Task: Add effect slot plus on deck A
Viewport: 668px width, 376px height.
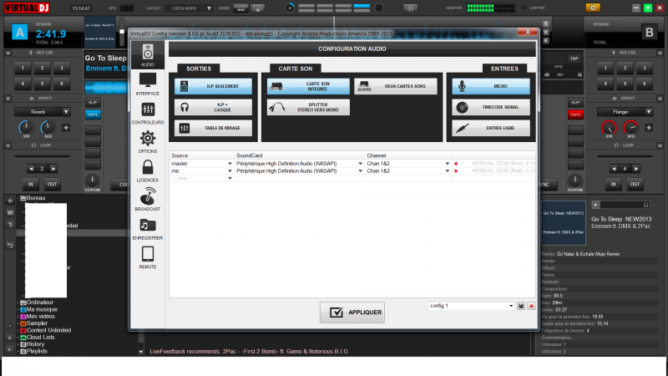Action: 66,128
